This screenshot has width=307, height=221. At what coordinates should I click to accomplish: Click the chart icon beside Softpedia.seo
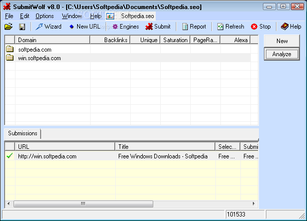(x=110, y=16)
